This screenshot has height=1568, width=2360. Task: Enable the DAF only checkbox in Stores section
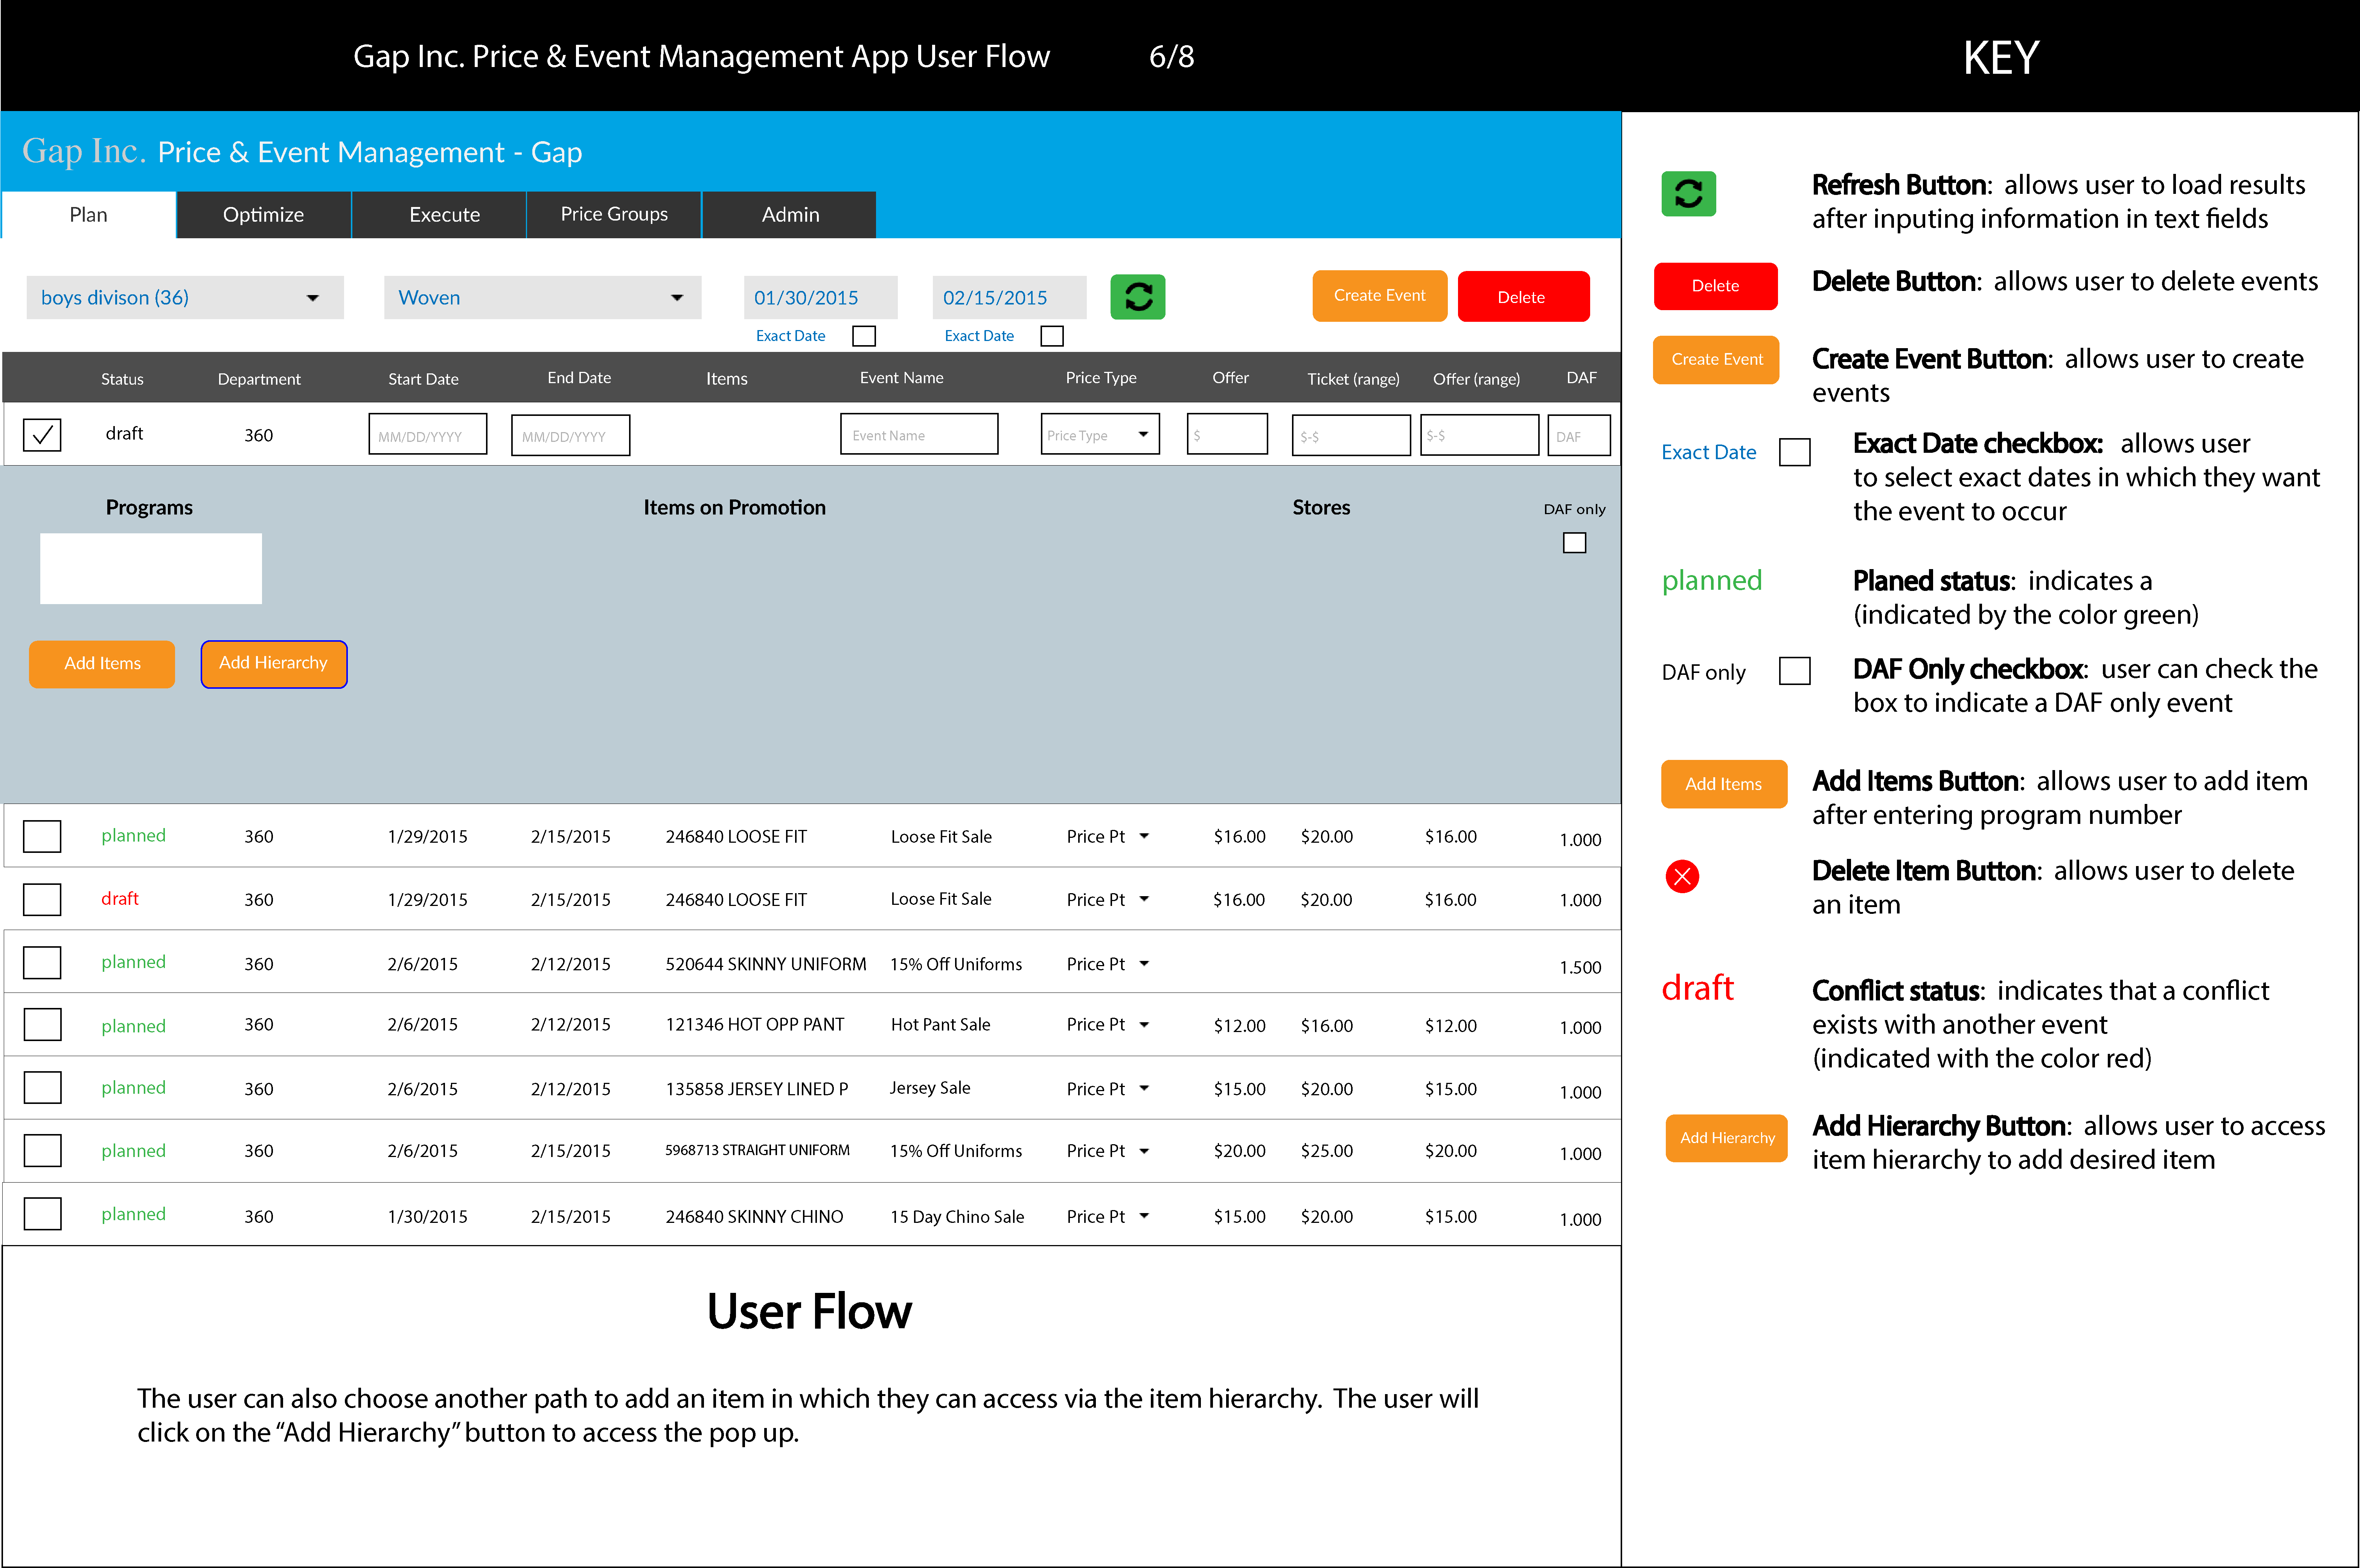coord(1574,543)
